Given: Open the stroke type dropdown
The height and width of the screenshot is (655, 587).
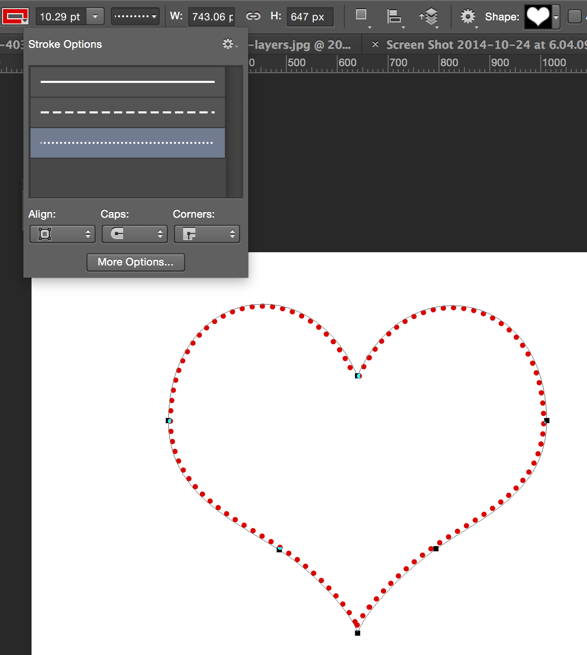Looking at the screenshot, I should tap(135, 16).
